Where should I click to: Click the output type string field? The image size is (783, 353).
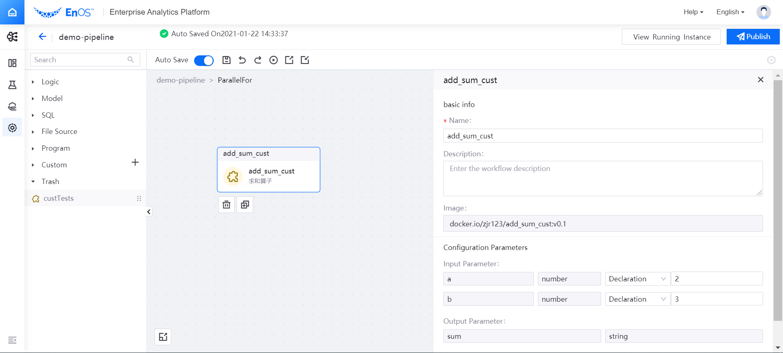click(x=684, y=336)
